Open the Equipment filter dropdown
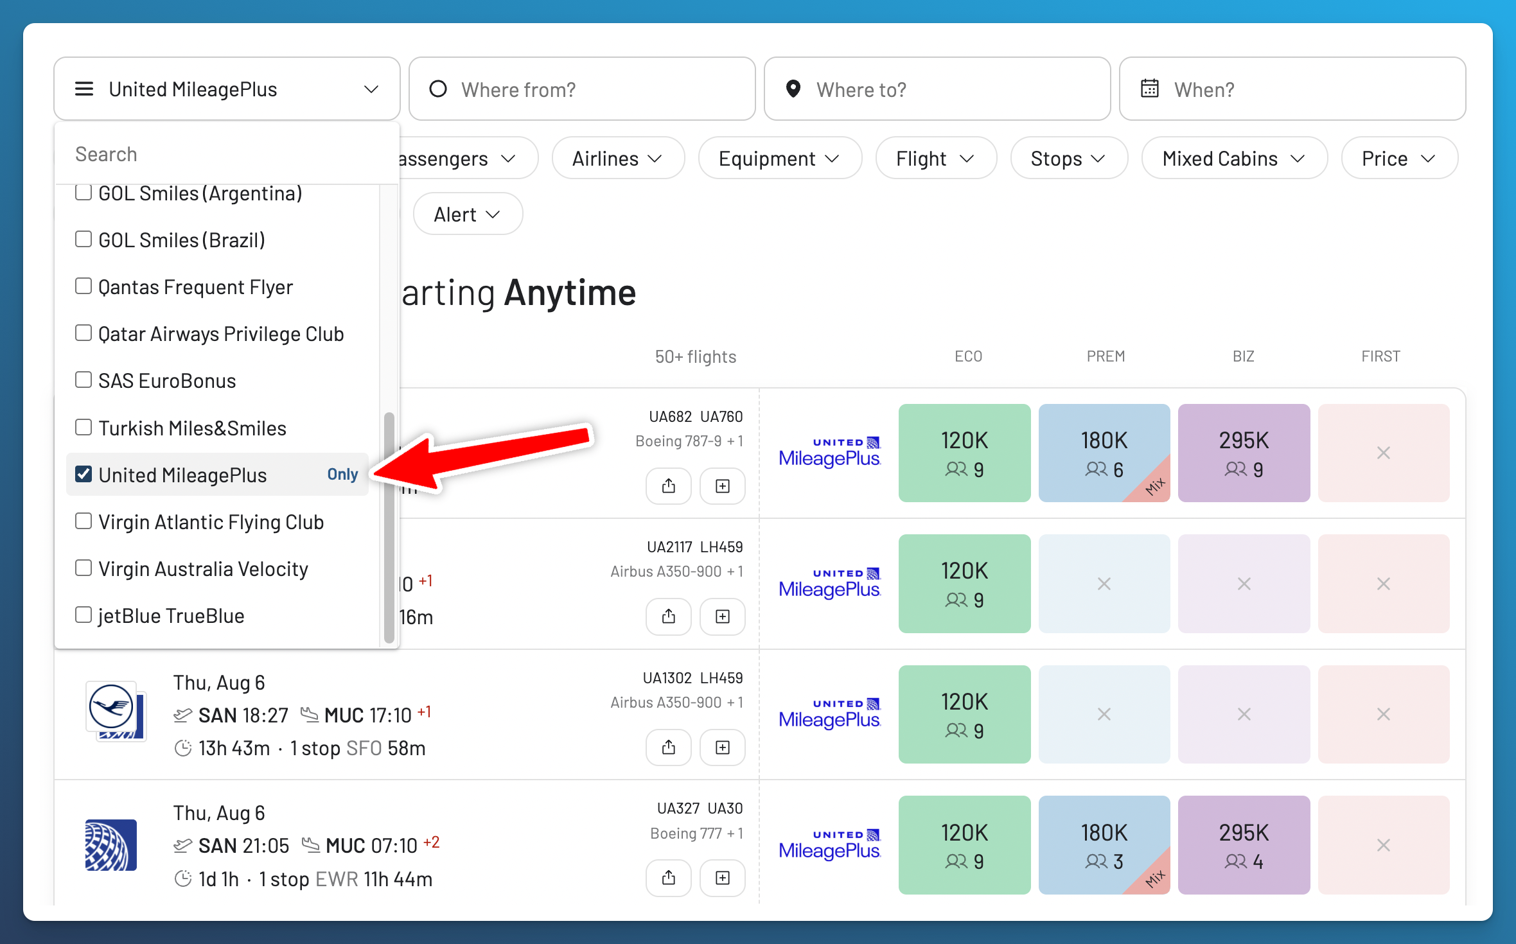 click(x=780, y=158)
